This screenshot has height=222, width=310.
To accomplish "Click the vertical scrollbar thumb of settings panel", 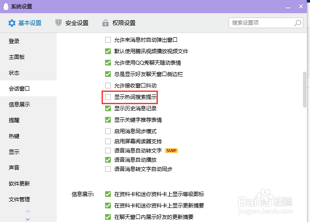I will (304, 90).
